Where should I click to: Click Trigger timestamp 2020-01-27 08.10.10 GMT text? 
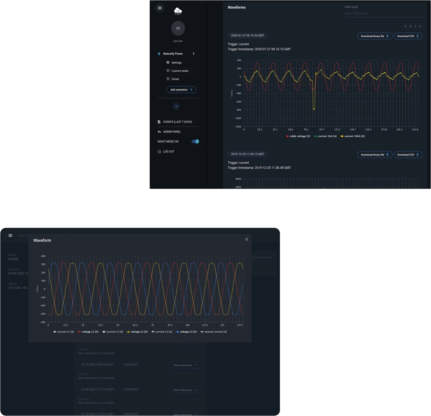click(259, 49)
